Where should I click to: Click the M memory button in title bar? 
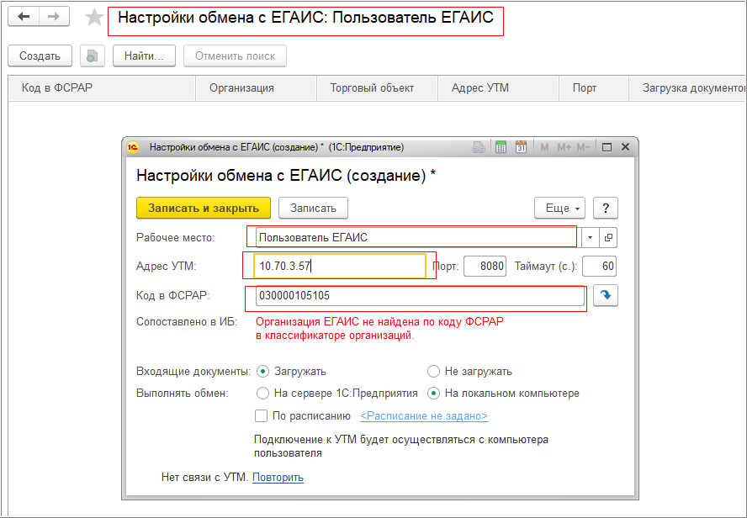coord(544,147)
